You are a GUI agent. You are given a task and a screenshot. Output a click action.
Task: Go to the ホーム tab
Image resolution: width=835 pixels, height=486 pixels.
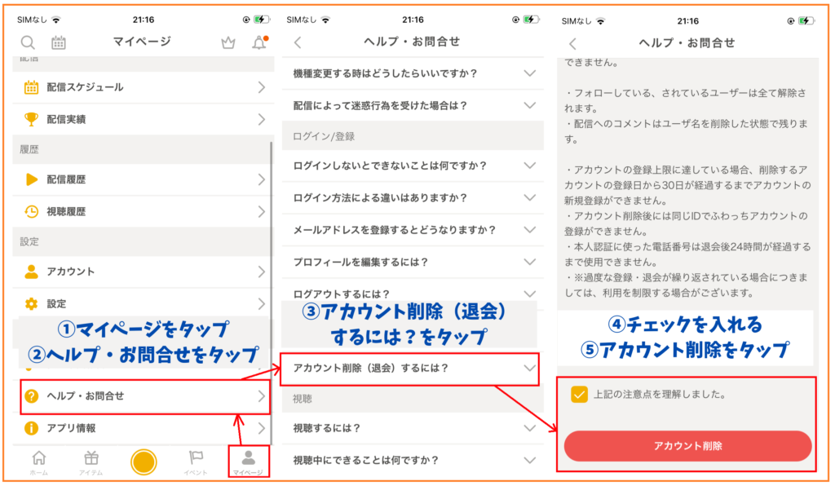(x=38, y=462)
